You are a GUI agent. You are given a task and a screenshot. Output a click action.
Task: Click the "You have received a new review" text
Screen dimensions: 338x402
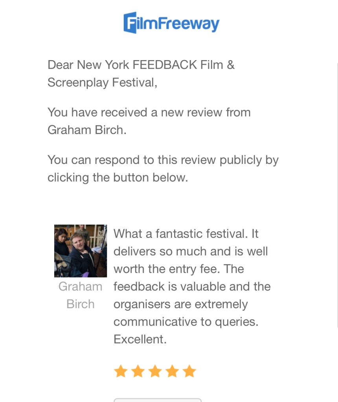[x=149, y=112]
